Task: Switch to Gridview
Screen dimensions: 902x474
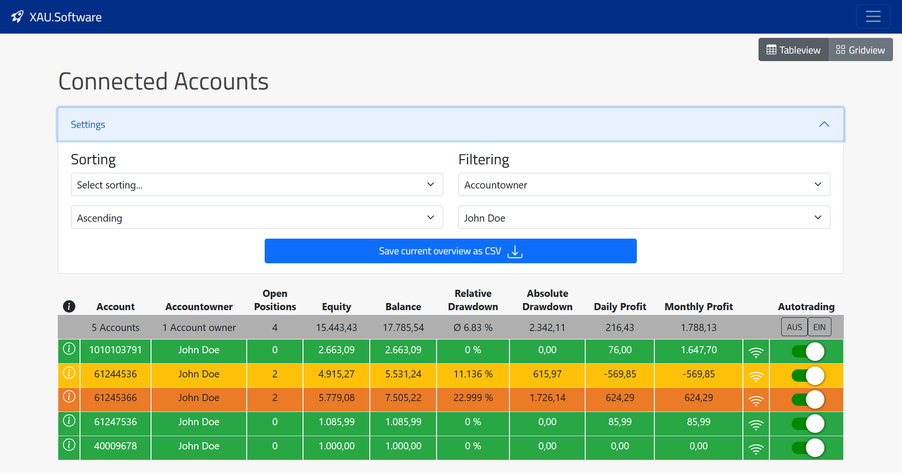Action: pyautogui.click(x=860, y=50)
